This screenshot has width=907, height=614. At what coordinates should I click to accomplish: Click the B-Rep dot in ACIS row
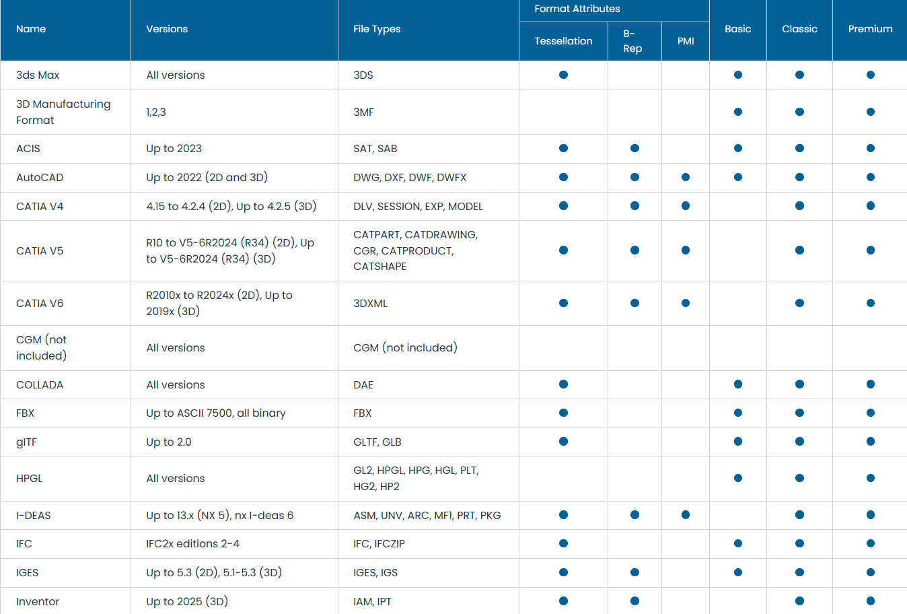click(x=634, y=148)
